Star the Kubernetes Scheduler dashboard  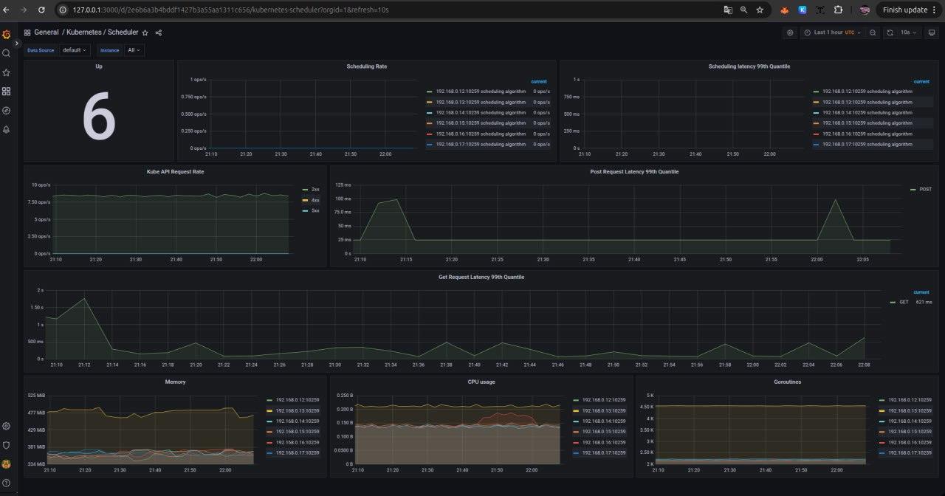tap(145, 32)
